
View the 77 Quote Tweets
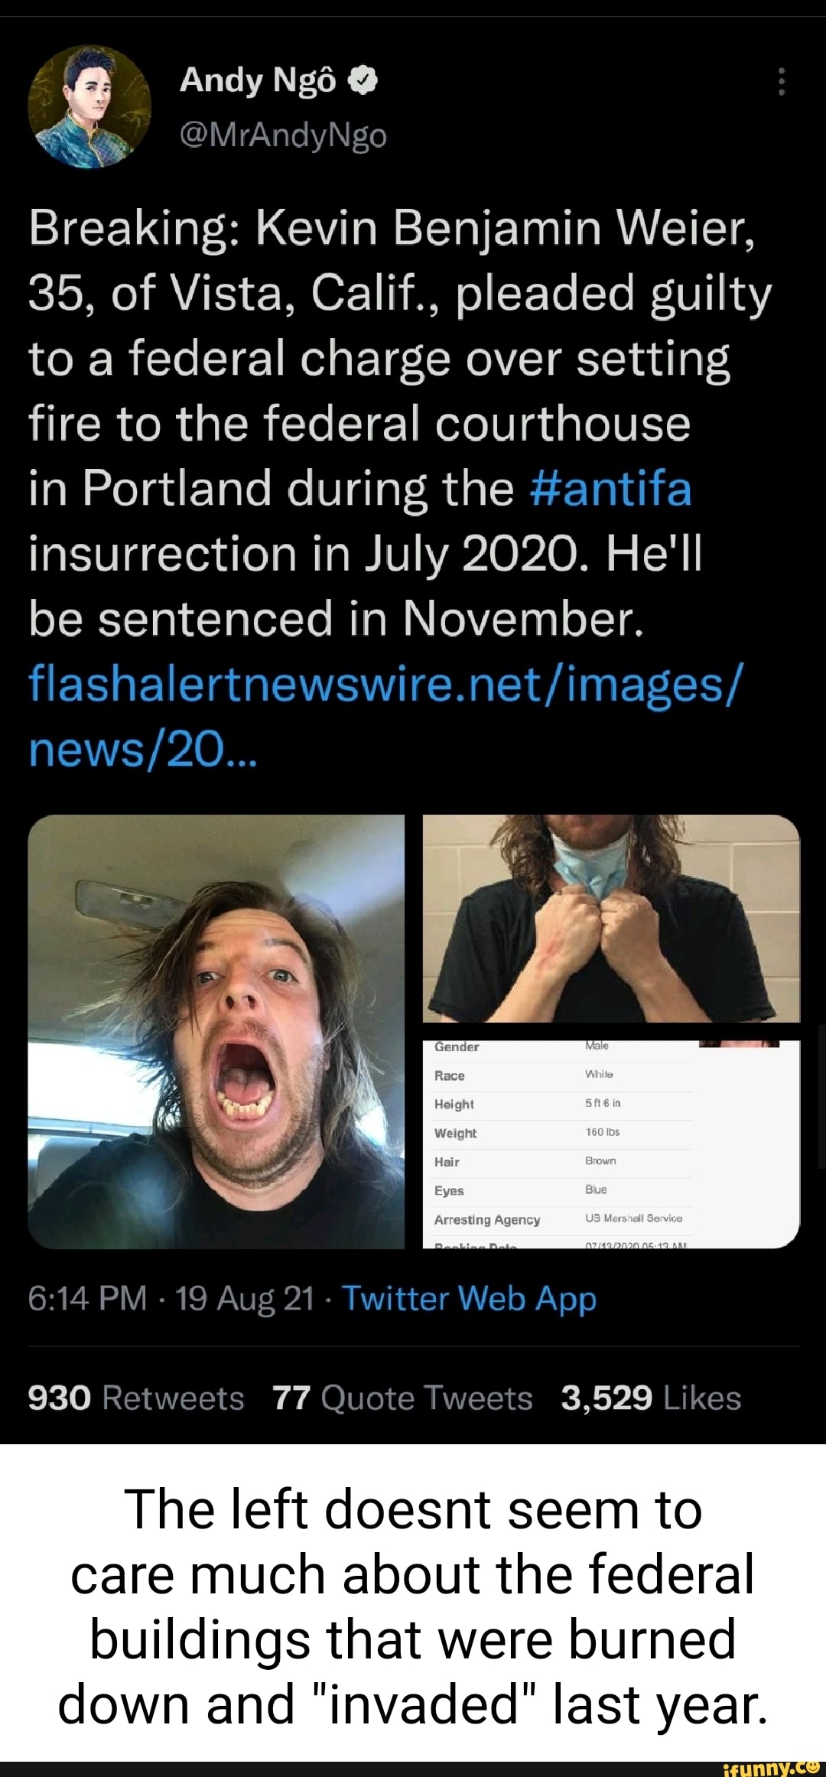coord(403,1398)
